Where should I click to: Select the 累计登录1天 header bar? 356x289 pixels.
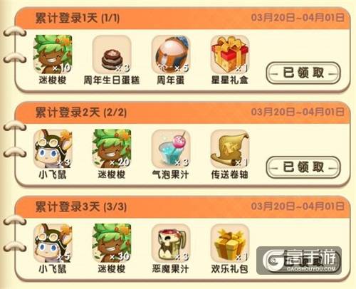pyautogui.click(x=182, y=18)
